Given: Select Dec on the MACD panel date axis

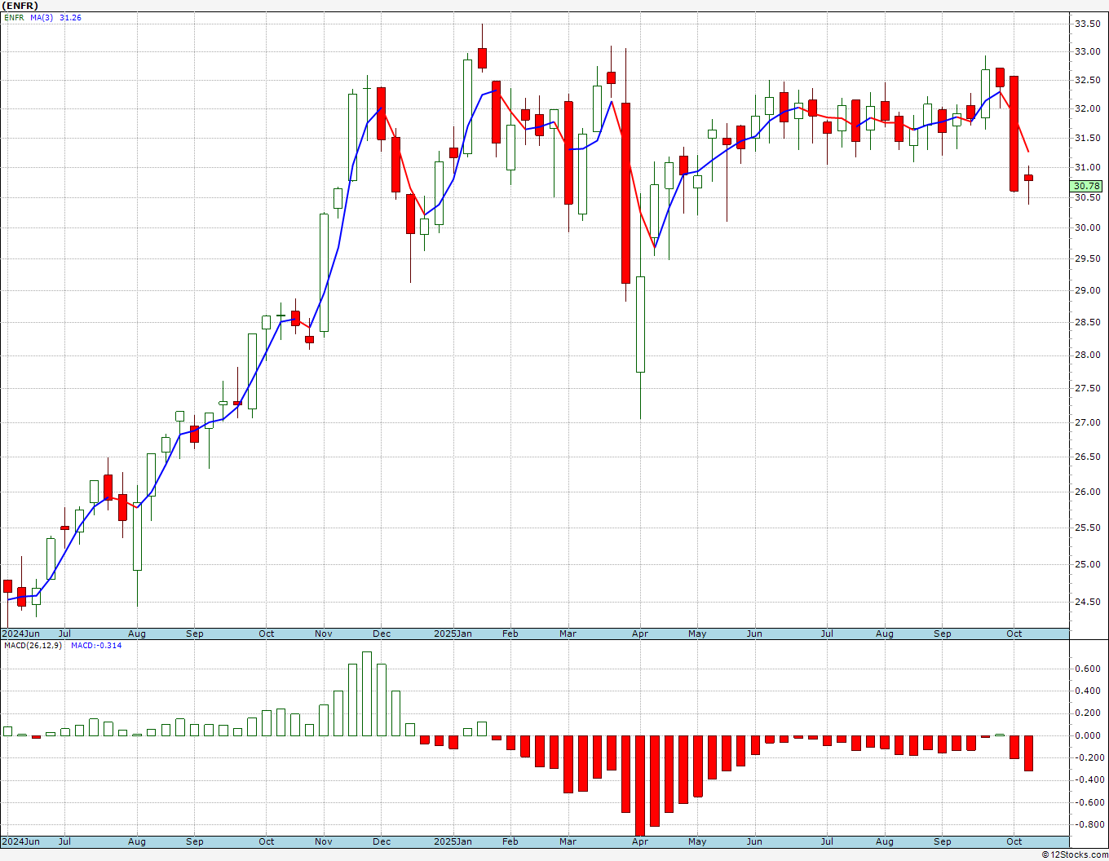Looking at the screenshot, I should click(382, 841).
